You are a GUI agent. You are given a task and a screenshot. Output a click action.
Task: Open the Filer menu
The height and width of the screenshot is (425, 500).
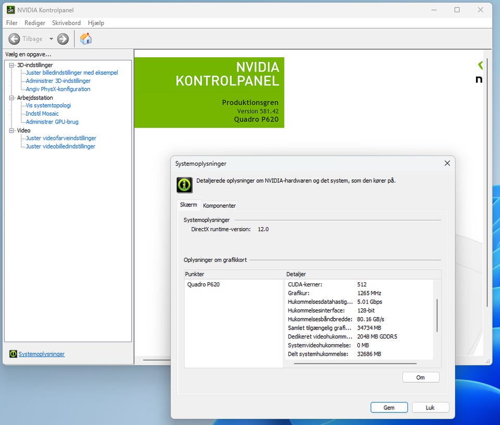(x=12, y=23)
